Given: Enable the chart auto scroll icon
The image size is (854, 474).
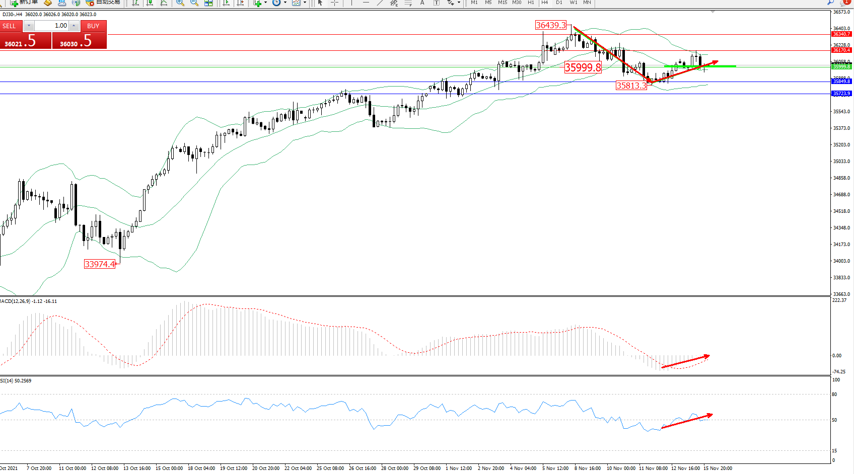Looking at the screenshot, I should pos(226,3).
